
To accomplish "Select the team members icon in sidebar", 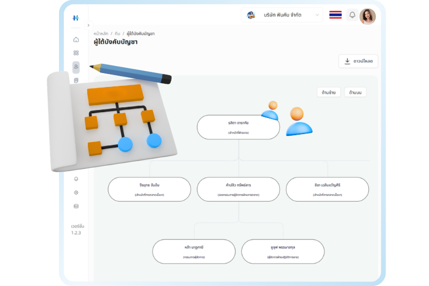I will pyautogui.click(x=76, y=67).
